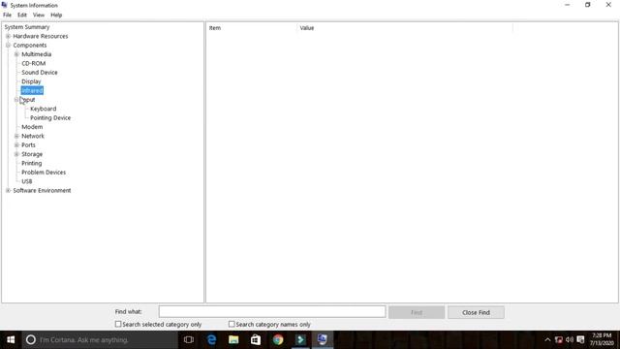The width and height of the screenshot is (620, 349).
Task: Open the Windows Start menu
Action: coord(11,339)
